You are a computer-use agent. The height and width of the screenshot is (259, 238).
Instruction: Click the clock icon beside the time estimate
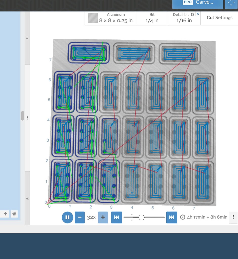pos(183,217)
